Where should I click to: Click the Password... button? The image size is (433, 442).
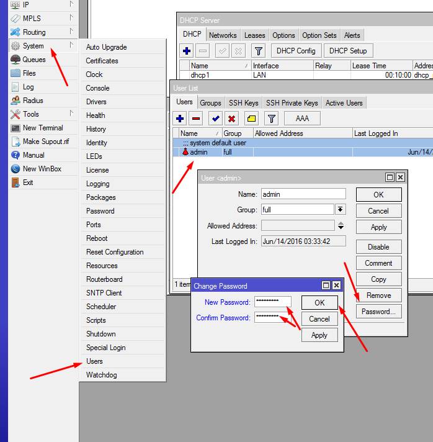(378, 312)
